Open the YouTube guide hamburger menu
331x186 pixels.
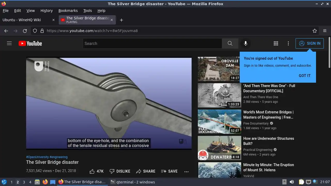pyautogui.click(x=9, y=43)
